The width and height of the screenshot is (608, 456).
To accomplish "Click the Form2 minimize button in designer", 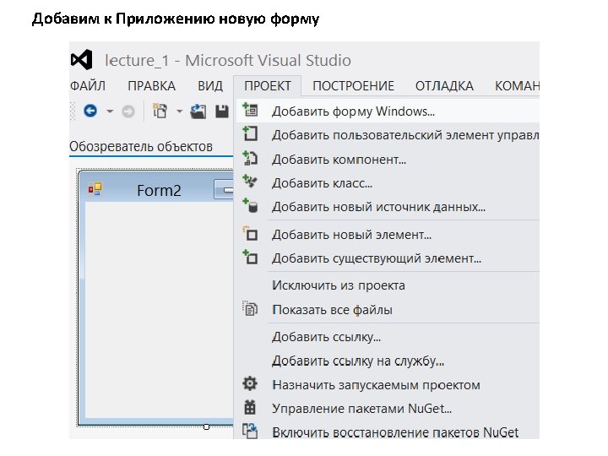I will point(224,190).
